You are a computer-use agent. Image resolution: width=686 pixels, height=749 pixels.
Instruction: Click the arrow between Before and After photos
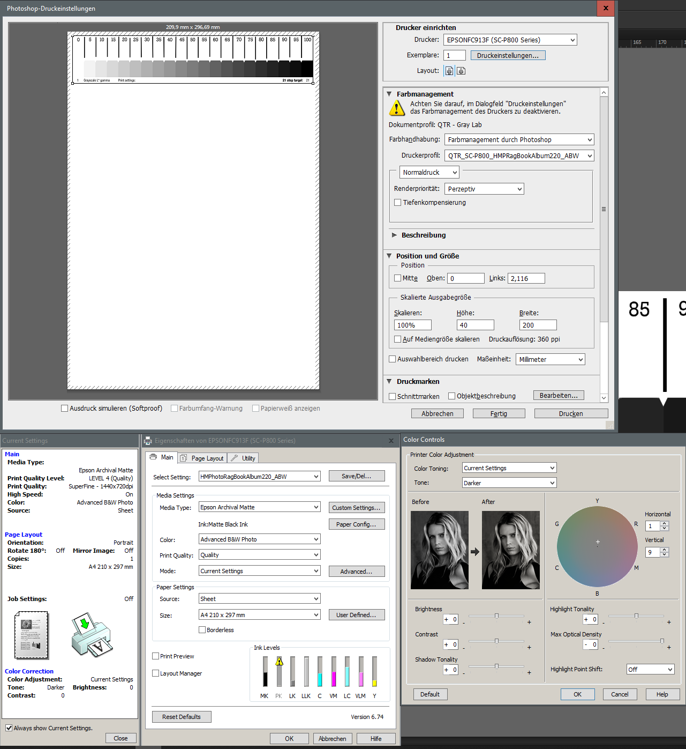pyautogui.click(x=475, y=552)
